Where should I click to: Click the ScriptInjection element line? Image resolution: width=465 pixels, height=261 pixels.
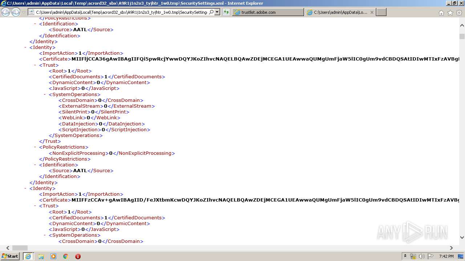tap(104, 129)
